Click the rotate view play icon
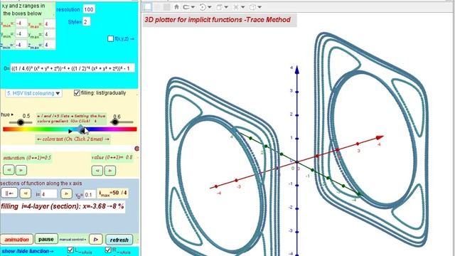The height and width of the screenshot is (256, 455). (203, 7)
